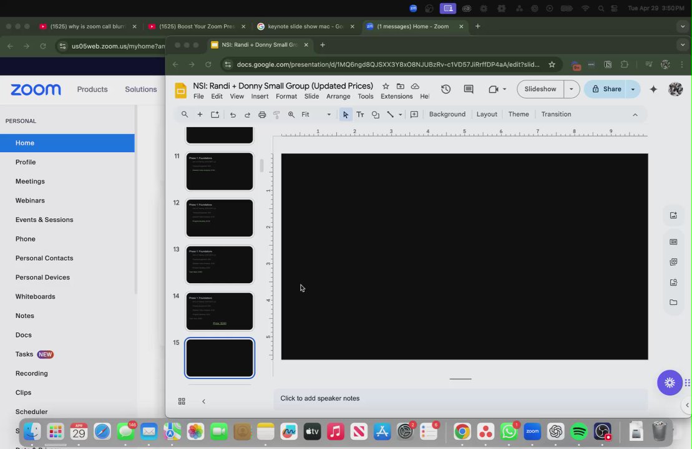Click the Background button
The image size is (692, 449).
click(x=447, y=114)
